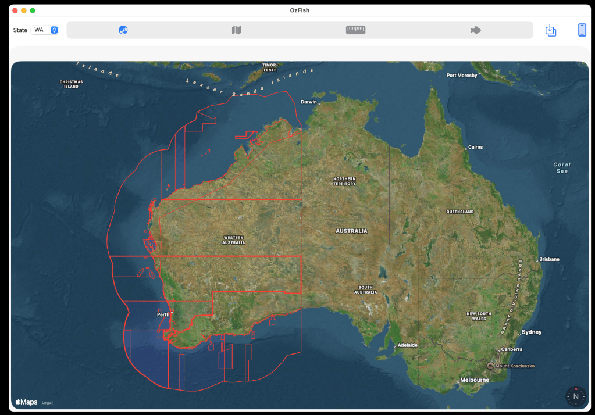The height and width of the screenshot is (415, 595).
Task: Click the Darwin city marker
Action: click(x=319, y=103)
